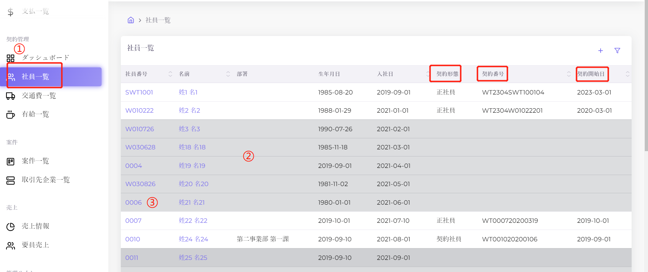Open employee number SWT1001 link

point(139,92)
